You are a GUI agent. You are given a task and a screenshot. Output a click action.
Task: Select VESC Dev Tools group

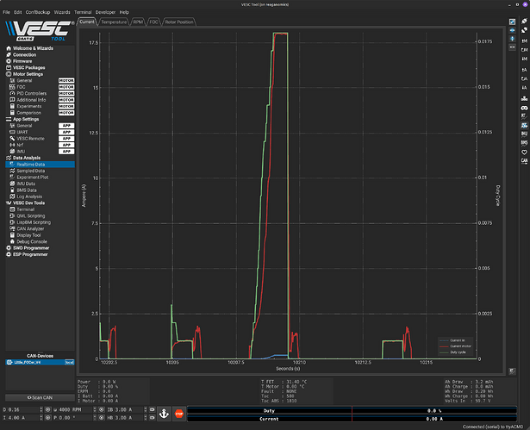(x=28, y=203)
